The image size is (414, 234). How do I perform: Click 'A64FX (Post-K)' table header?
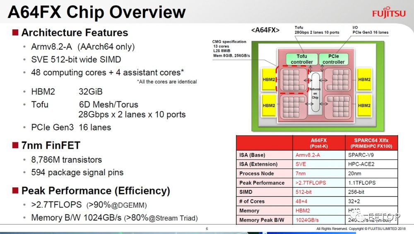coord(319,143)
